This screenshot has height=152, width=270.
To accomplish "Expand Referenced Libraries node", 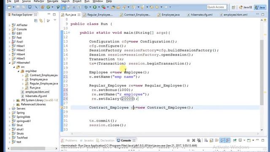I will (x=14, y=104).
